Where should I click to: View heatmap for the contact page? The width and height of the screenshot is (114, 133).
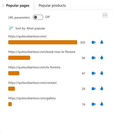tap(102, 89)
